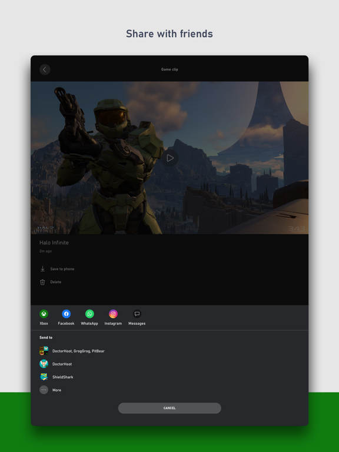Screen dimensions: 339x452
Task: Share clip via the Messages icon
Action: click(x=137, y=314)
